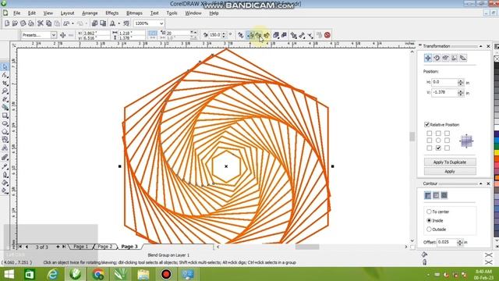Viewport: 499px width, 281px height.
Task: Check the top-right anchor point checkbox
Action: pos(447,133)
